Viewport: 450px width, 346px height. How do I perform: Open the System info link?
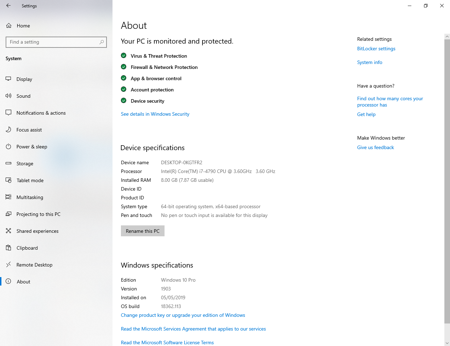click(x=369, y=62)
